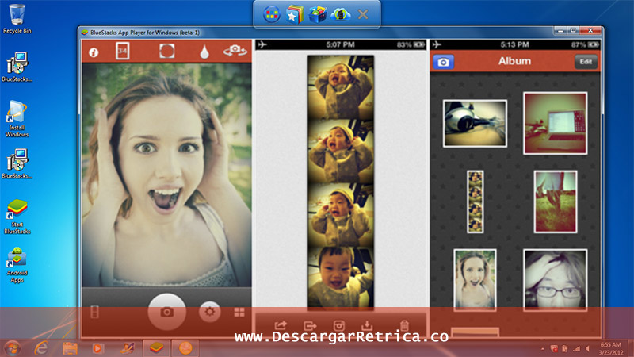Open the Start BlueStacks desktop shortcut
This screenshot has height=357, width=634.
click(17, 217)
